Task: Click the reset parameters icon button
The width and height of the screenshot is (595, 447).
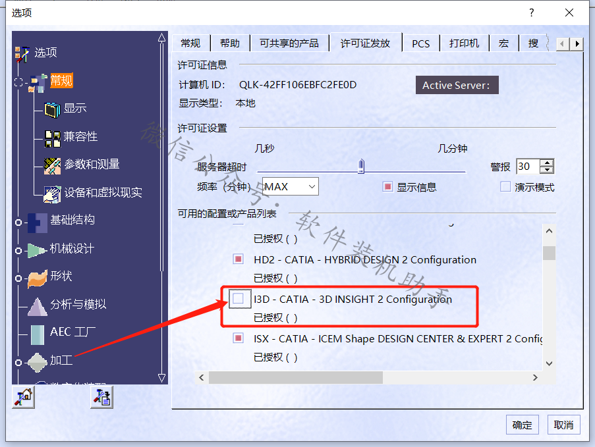Action: point(24,398)
